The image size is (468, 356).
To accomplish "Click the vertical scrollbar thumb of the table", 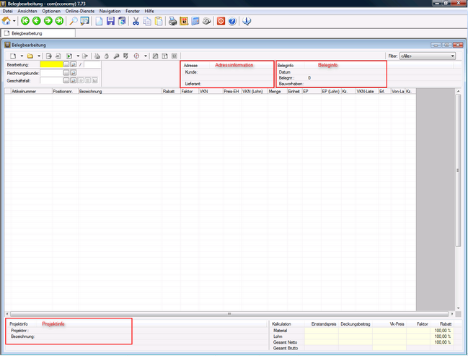I will (458, 170).
